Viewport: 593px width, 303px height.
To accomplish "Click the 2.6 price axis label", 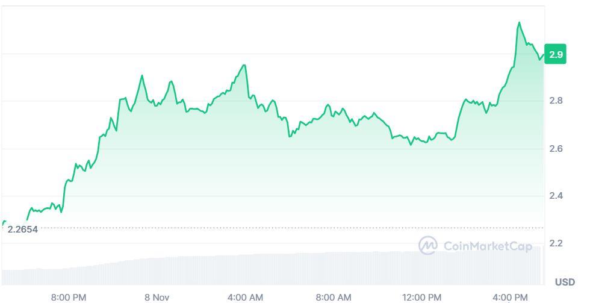I will pyautogui.click(x=556, y=149).
